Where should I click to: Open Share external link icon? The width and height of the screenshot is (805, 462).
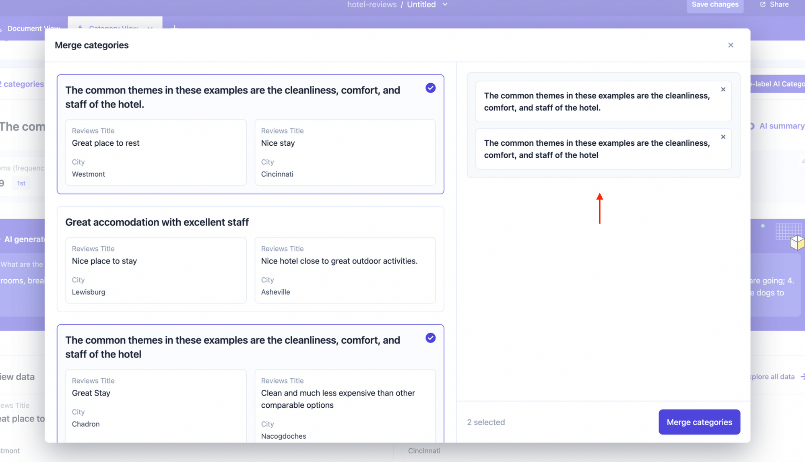tap(763, 4)
